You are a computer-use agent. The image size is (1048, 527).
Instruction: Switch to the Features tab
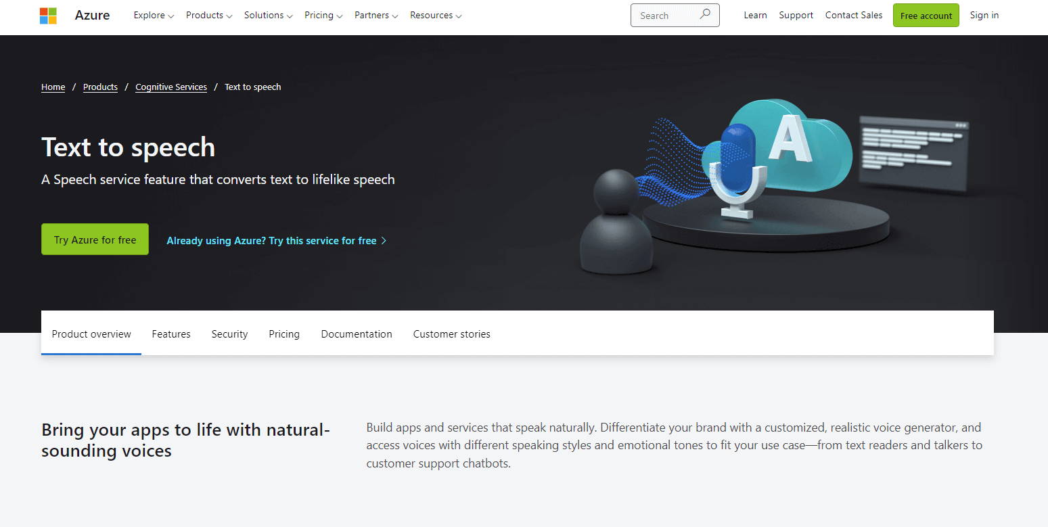tap(171, 334)
